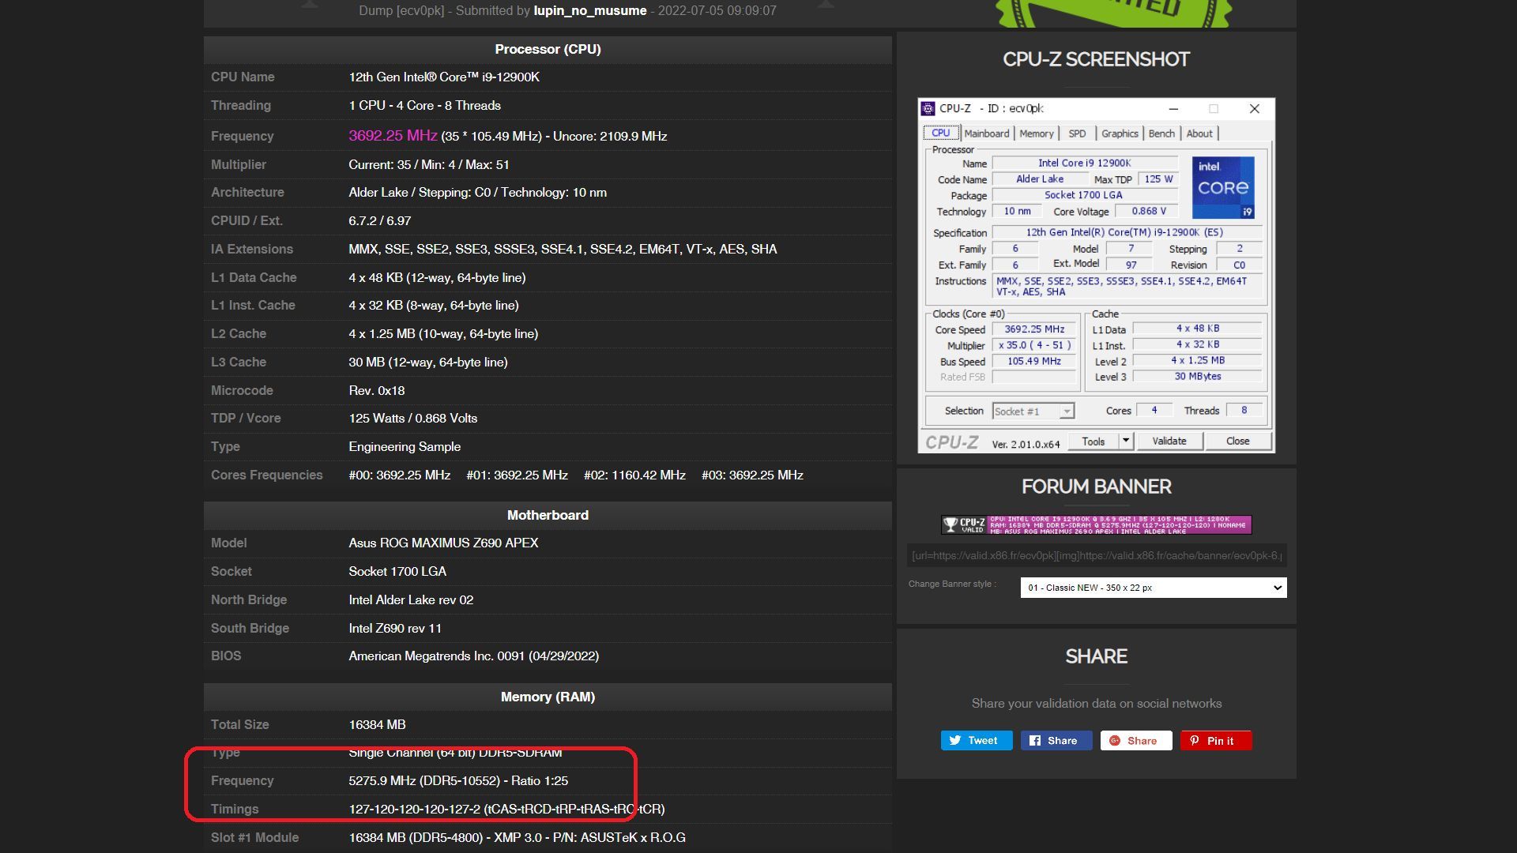Click the 125 Watts / 0.868 Volts value
The image size is (1517, 853).
(x=413, y=419)
